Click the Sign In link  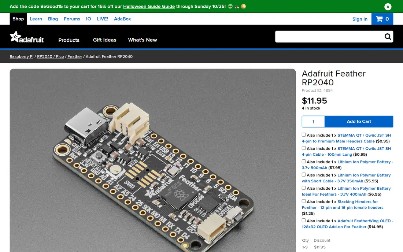[x=360, y=19]
